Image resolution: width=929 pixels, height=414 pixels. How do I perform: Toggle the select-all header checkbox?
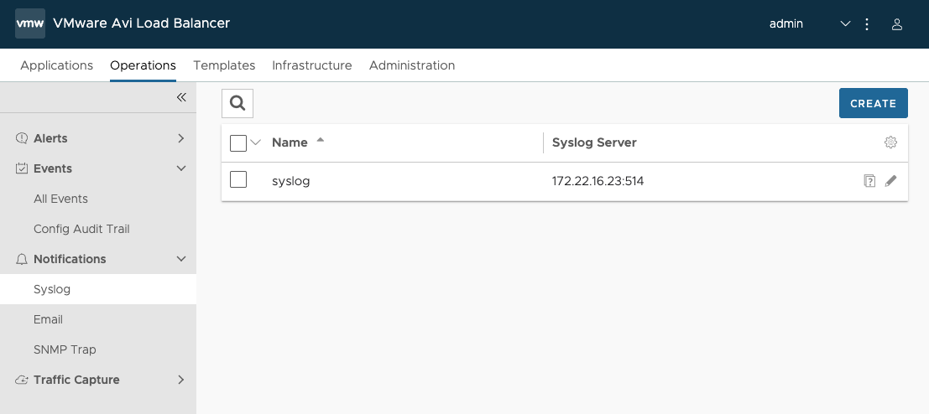tap(238, 143)
